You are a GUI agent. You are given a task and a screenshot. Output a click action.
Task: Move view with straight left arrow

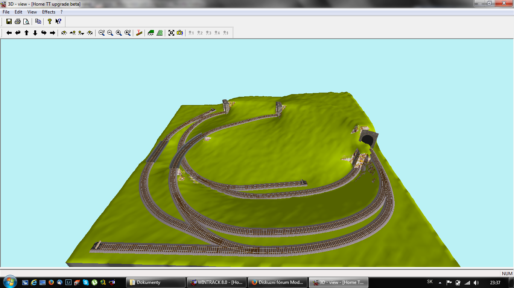tap(9, 33)
